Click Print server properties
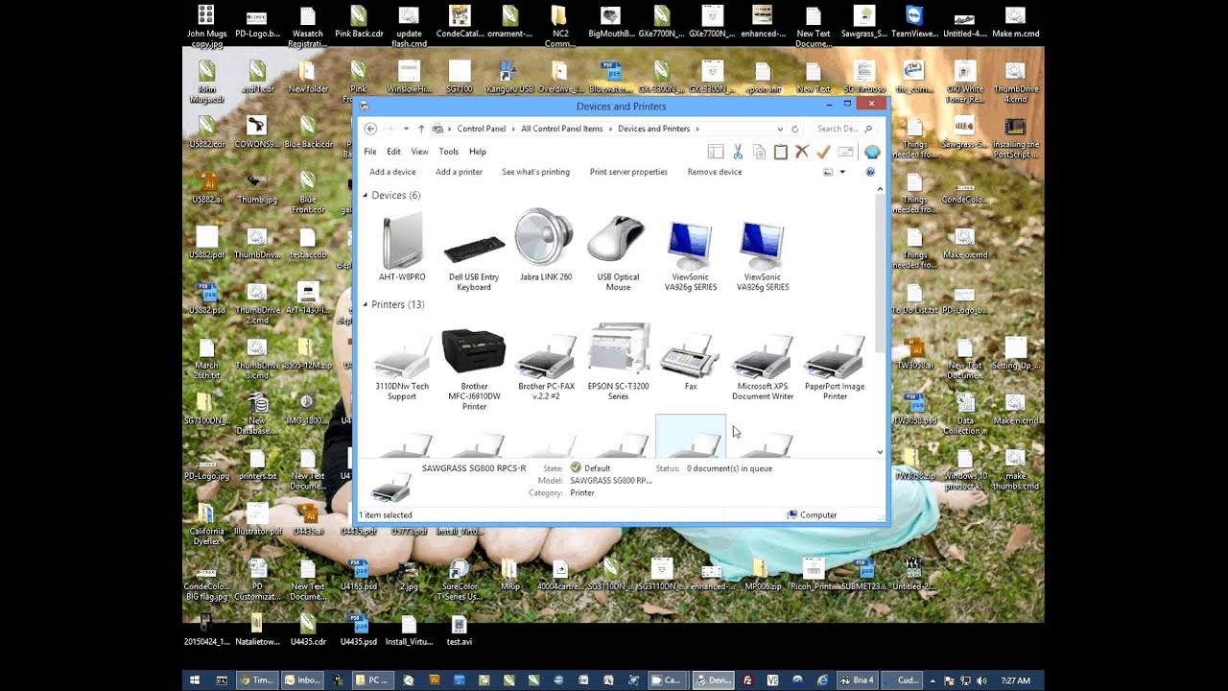The height and width of the screenshot is (691, 1228). 628,172
